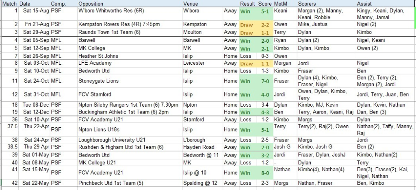416x190 pixels.
Task: Select the Stoneygate Lions opposition cell
Action: point(98,81)
